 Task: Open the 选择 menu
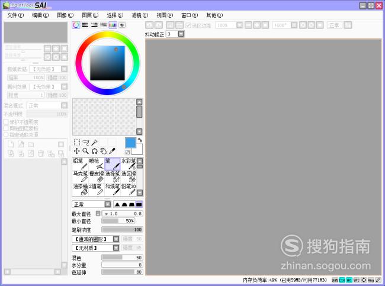(115, 15)
